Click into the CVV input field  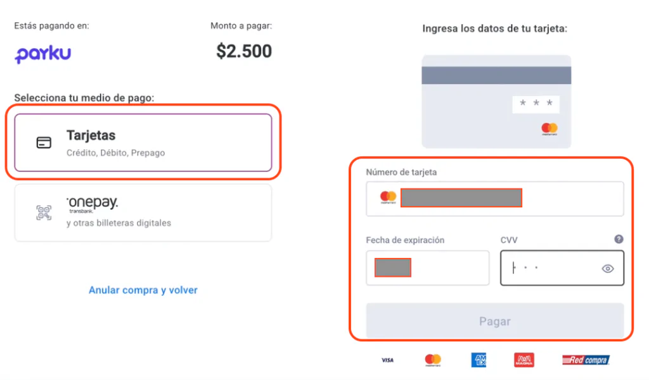point(551,268)
